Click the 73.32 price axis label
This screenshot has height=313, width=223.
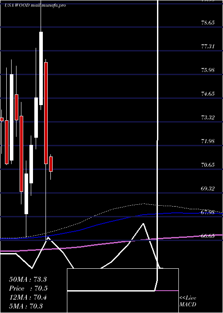(208, 118)
